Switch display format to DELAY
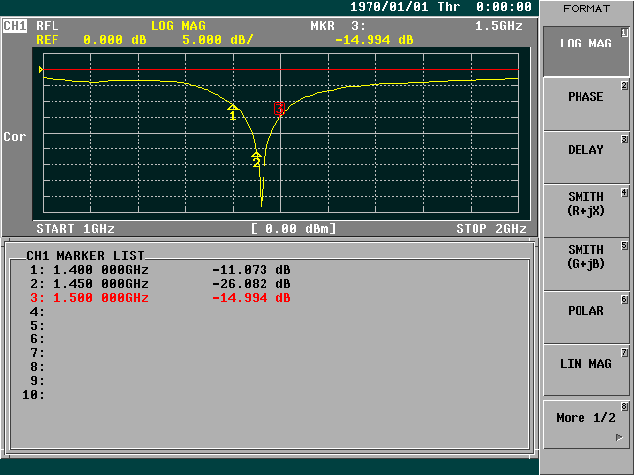Screen dimensions: 634x475 coord(585,157)
